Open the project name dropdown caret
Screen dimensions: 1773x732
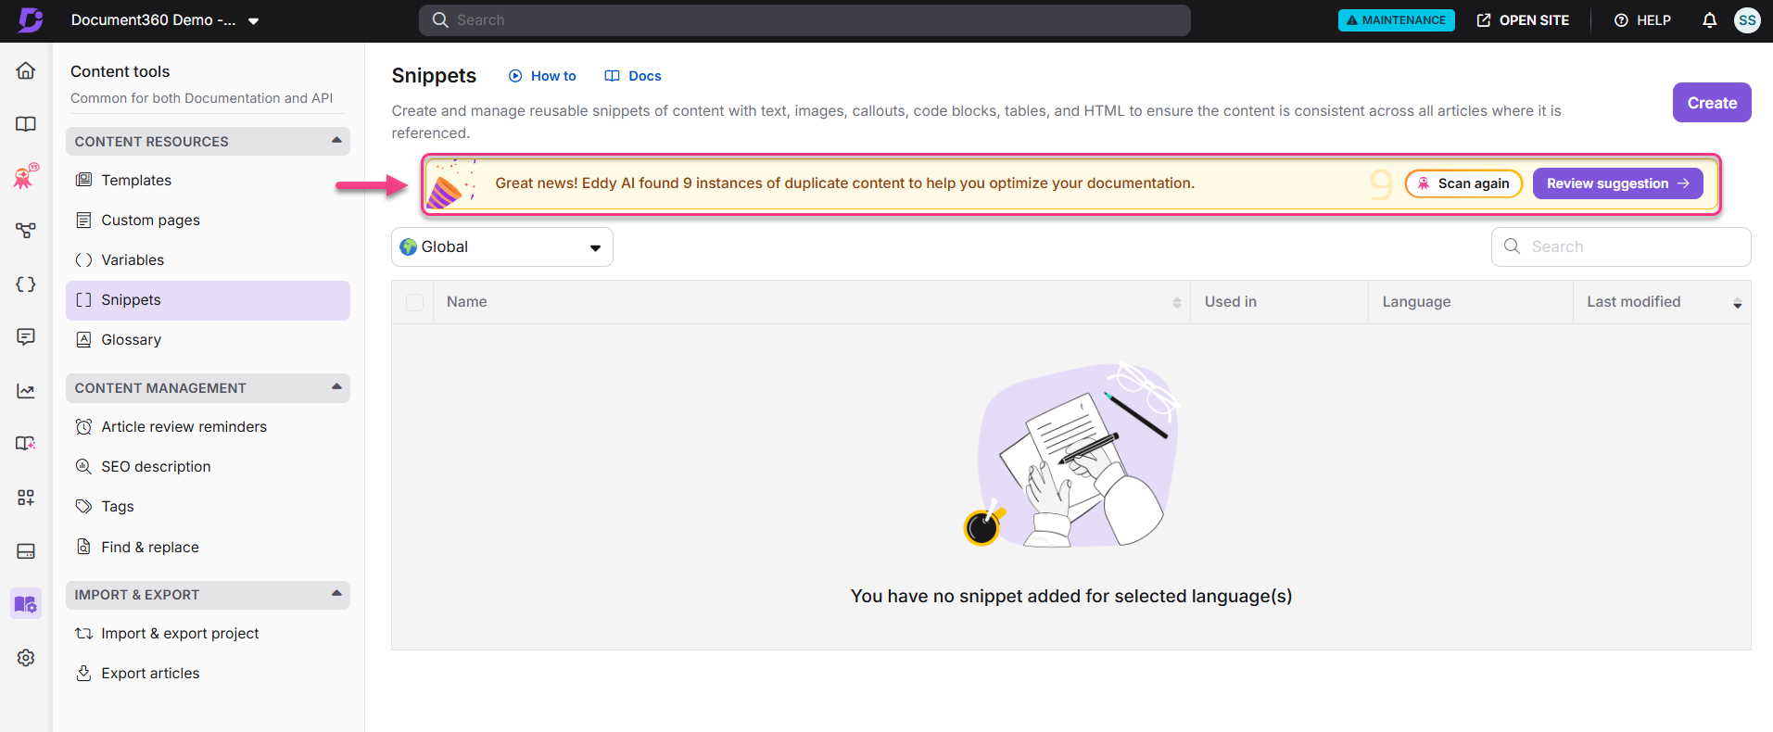point(253,21)
